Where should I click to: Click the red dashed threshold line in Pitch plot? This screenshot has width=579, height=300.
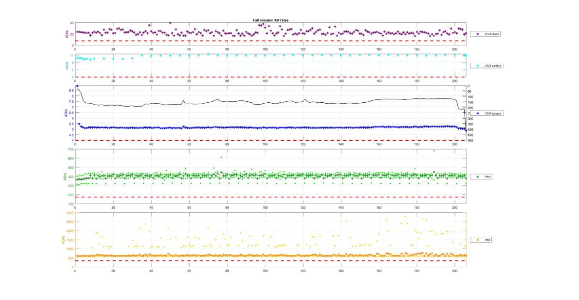click(x=270, y=197)
